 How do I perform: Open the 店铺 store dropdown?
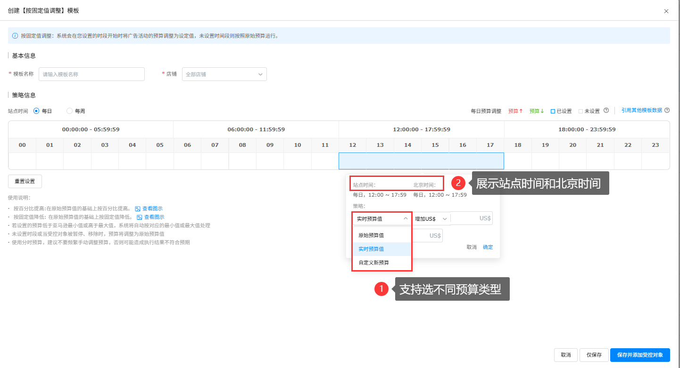[x=224, y=74]
